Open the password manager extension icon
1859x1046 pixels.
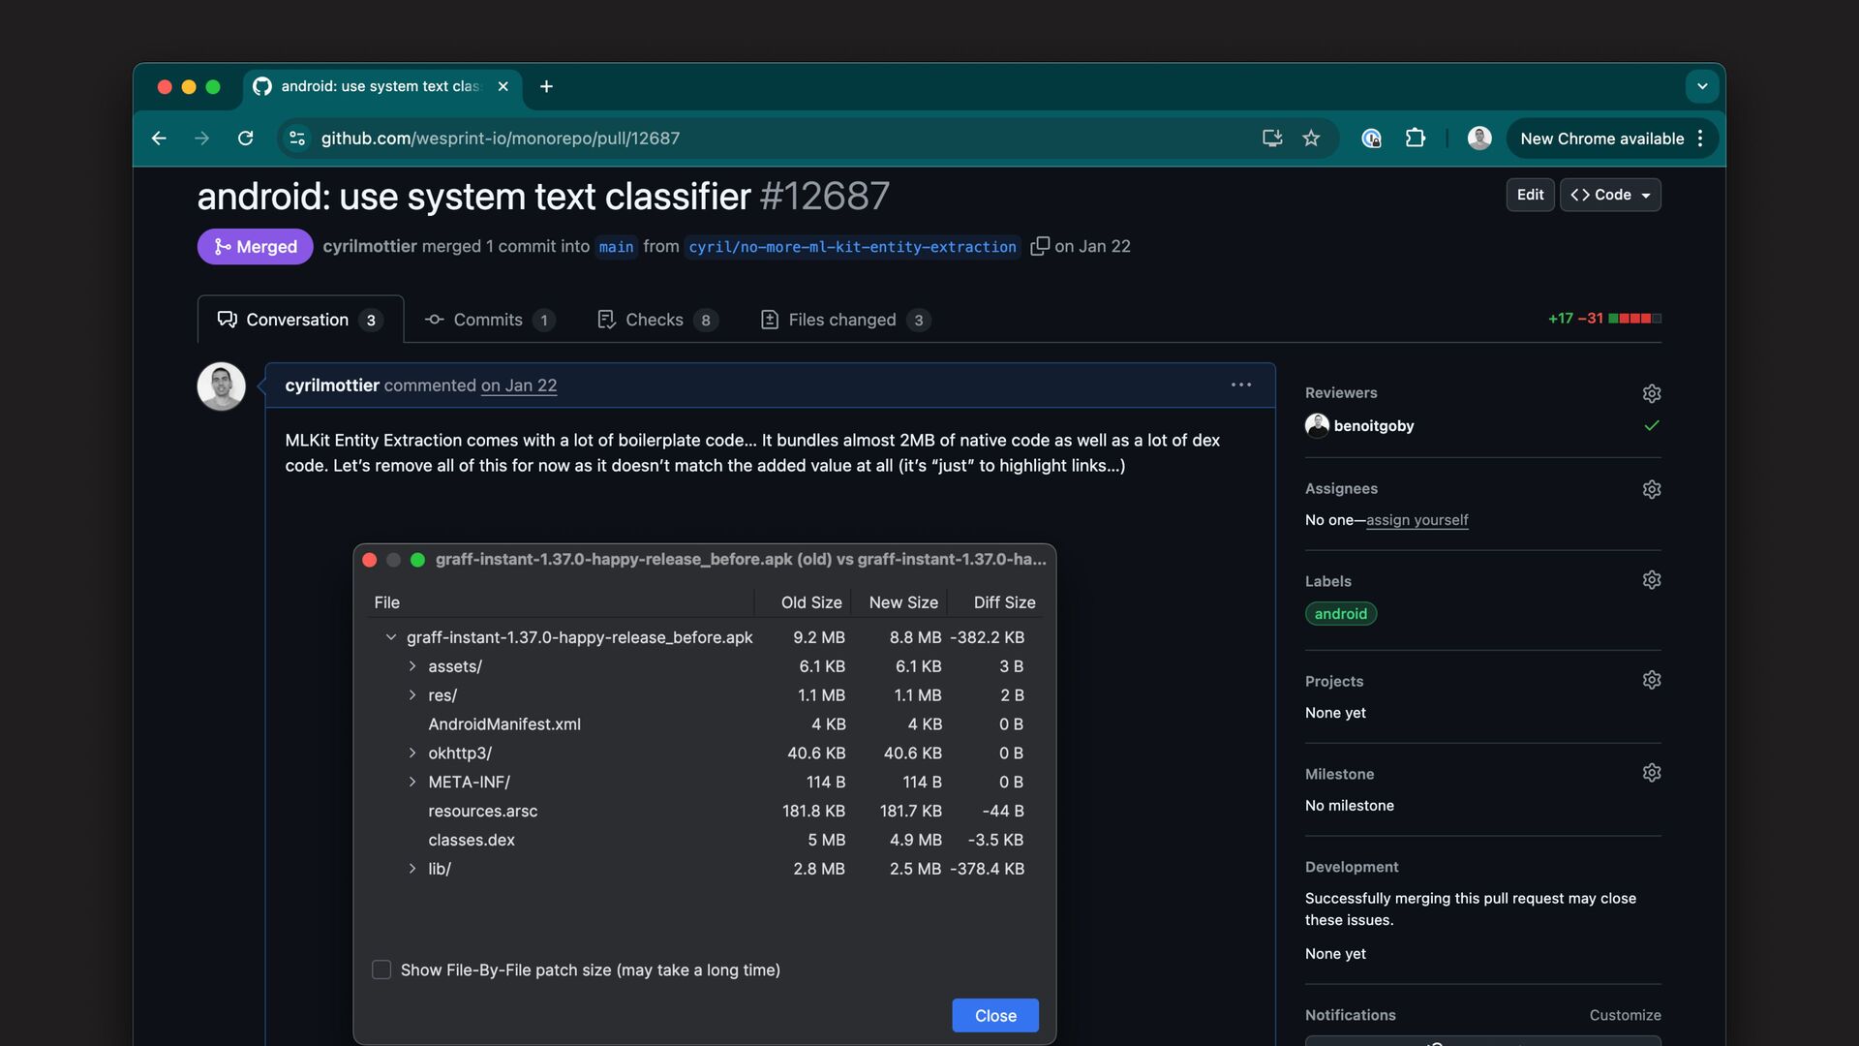pyautogui.click(x=1371, y=138)
